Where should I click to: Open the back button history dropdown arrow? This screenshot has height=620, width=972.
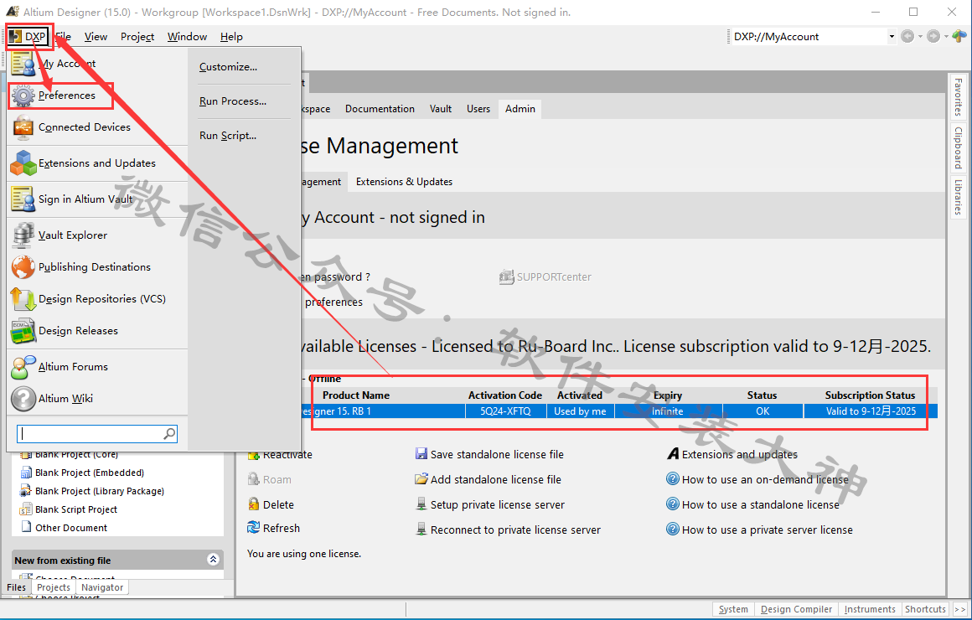click(x=920, y=37)
